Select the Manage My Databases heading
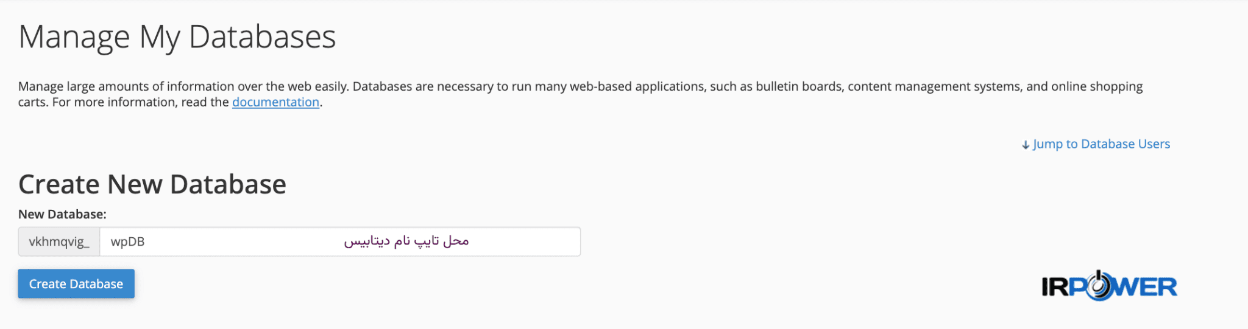Image resolution: width=1248 pixels, height=329 pixels. pyautogui.click(x=177, y=37)
